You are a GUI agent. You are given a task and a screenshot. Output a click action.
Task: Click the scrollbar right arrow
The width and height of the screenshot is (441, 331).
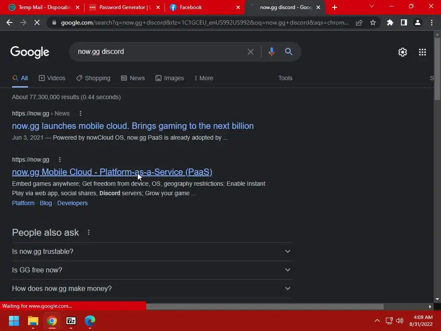point(430,306)
